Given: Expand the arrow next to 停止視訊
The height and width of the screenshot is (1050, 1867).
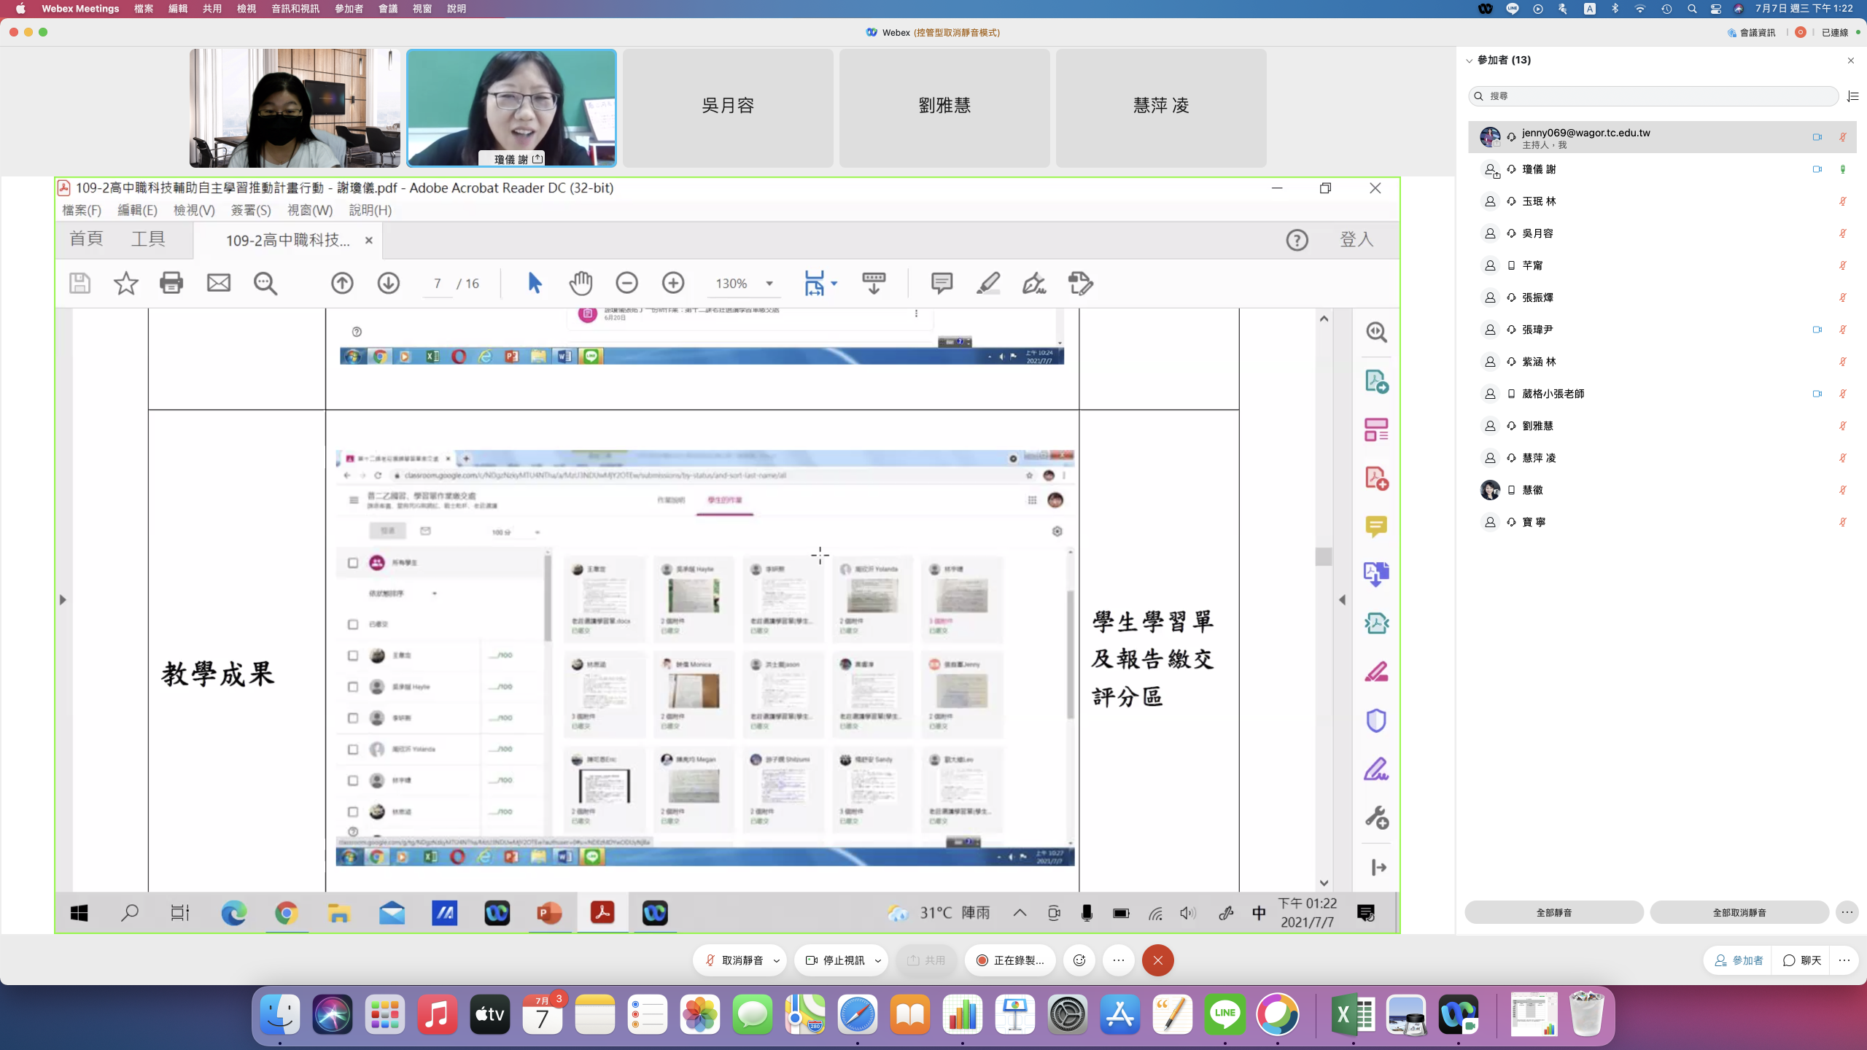Looking at the screenshot, I should point(878,960).
